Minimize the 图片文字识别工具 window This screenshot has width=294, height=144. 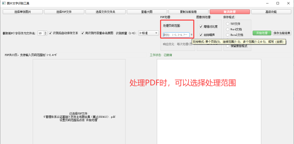click(x=267, y=3)
